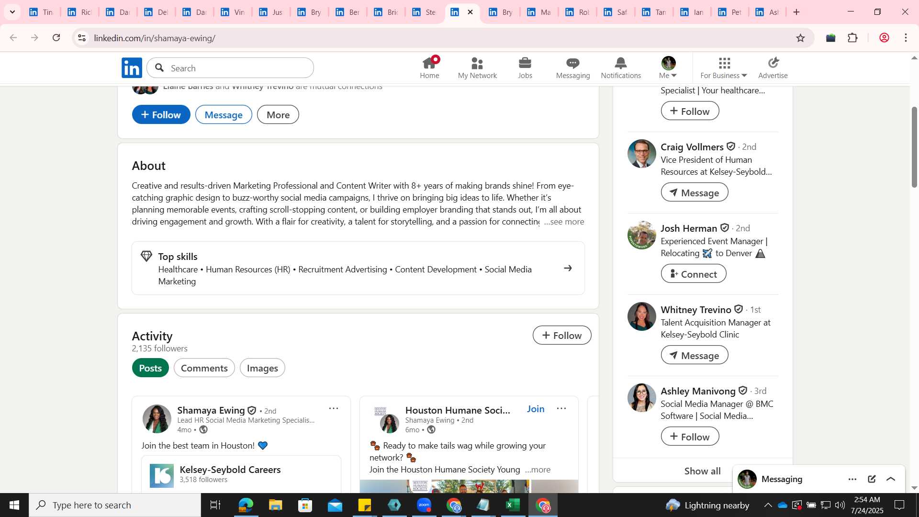919x517 pixels.
Task: Click the browser address bar URL
Action: [x=155, y=38]
